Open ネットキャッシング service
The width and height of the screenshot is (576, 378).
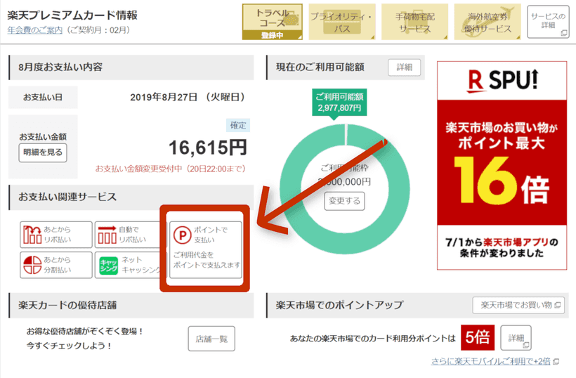(107, 264)
